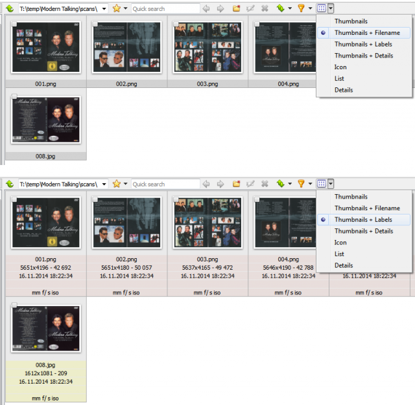Viewport: 415px width, 405px height.
Task: Click label '5637x4165 - 49 472'
Action: click(207, 267)
